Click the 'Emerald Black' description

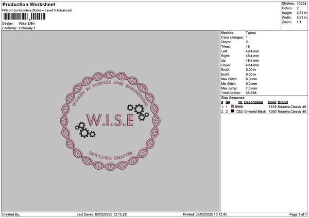coord(255,112)
